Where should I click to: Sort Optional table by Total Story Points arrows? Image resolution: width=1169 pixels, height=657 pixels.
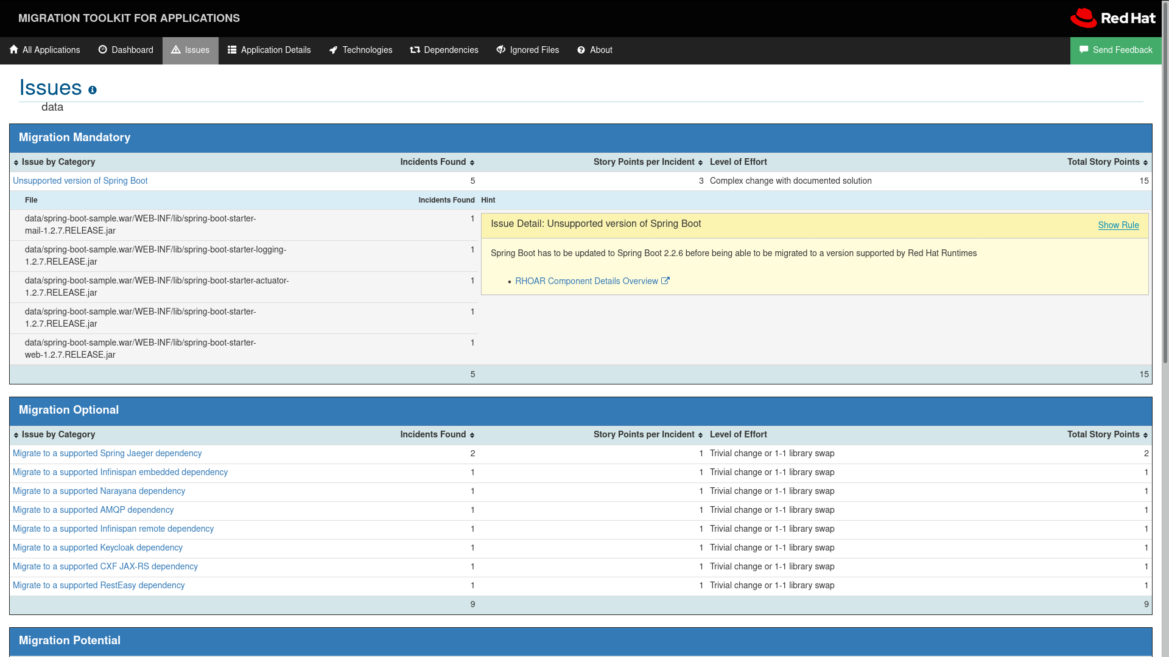[1145, 435]
